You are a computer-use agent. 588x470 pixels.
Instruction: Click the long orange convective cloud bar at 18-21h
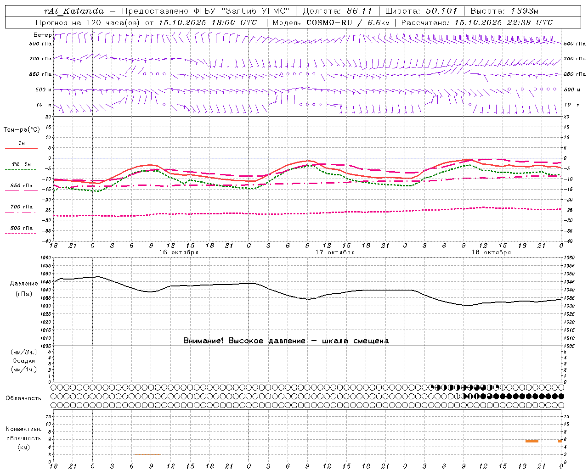point(531,441)
